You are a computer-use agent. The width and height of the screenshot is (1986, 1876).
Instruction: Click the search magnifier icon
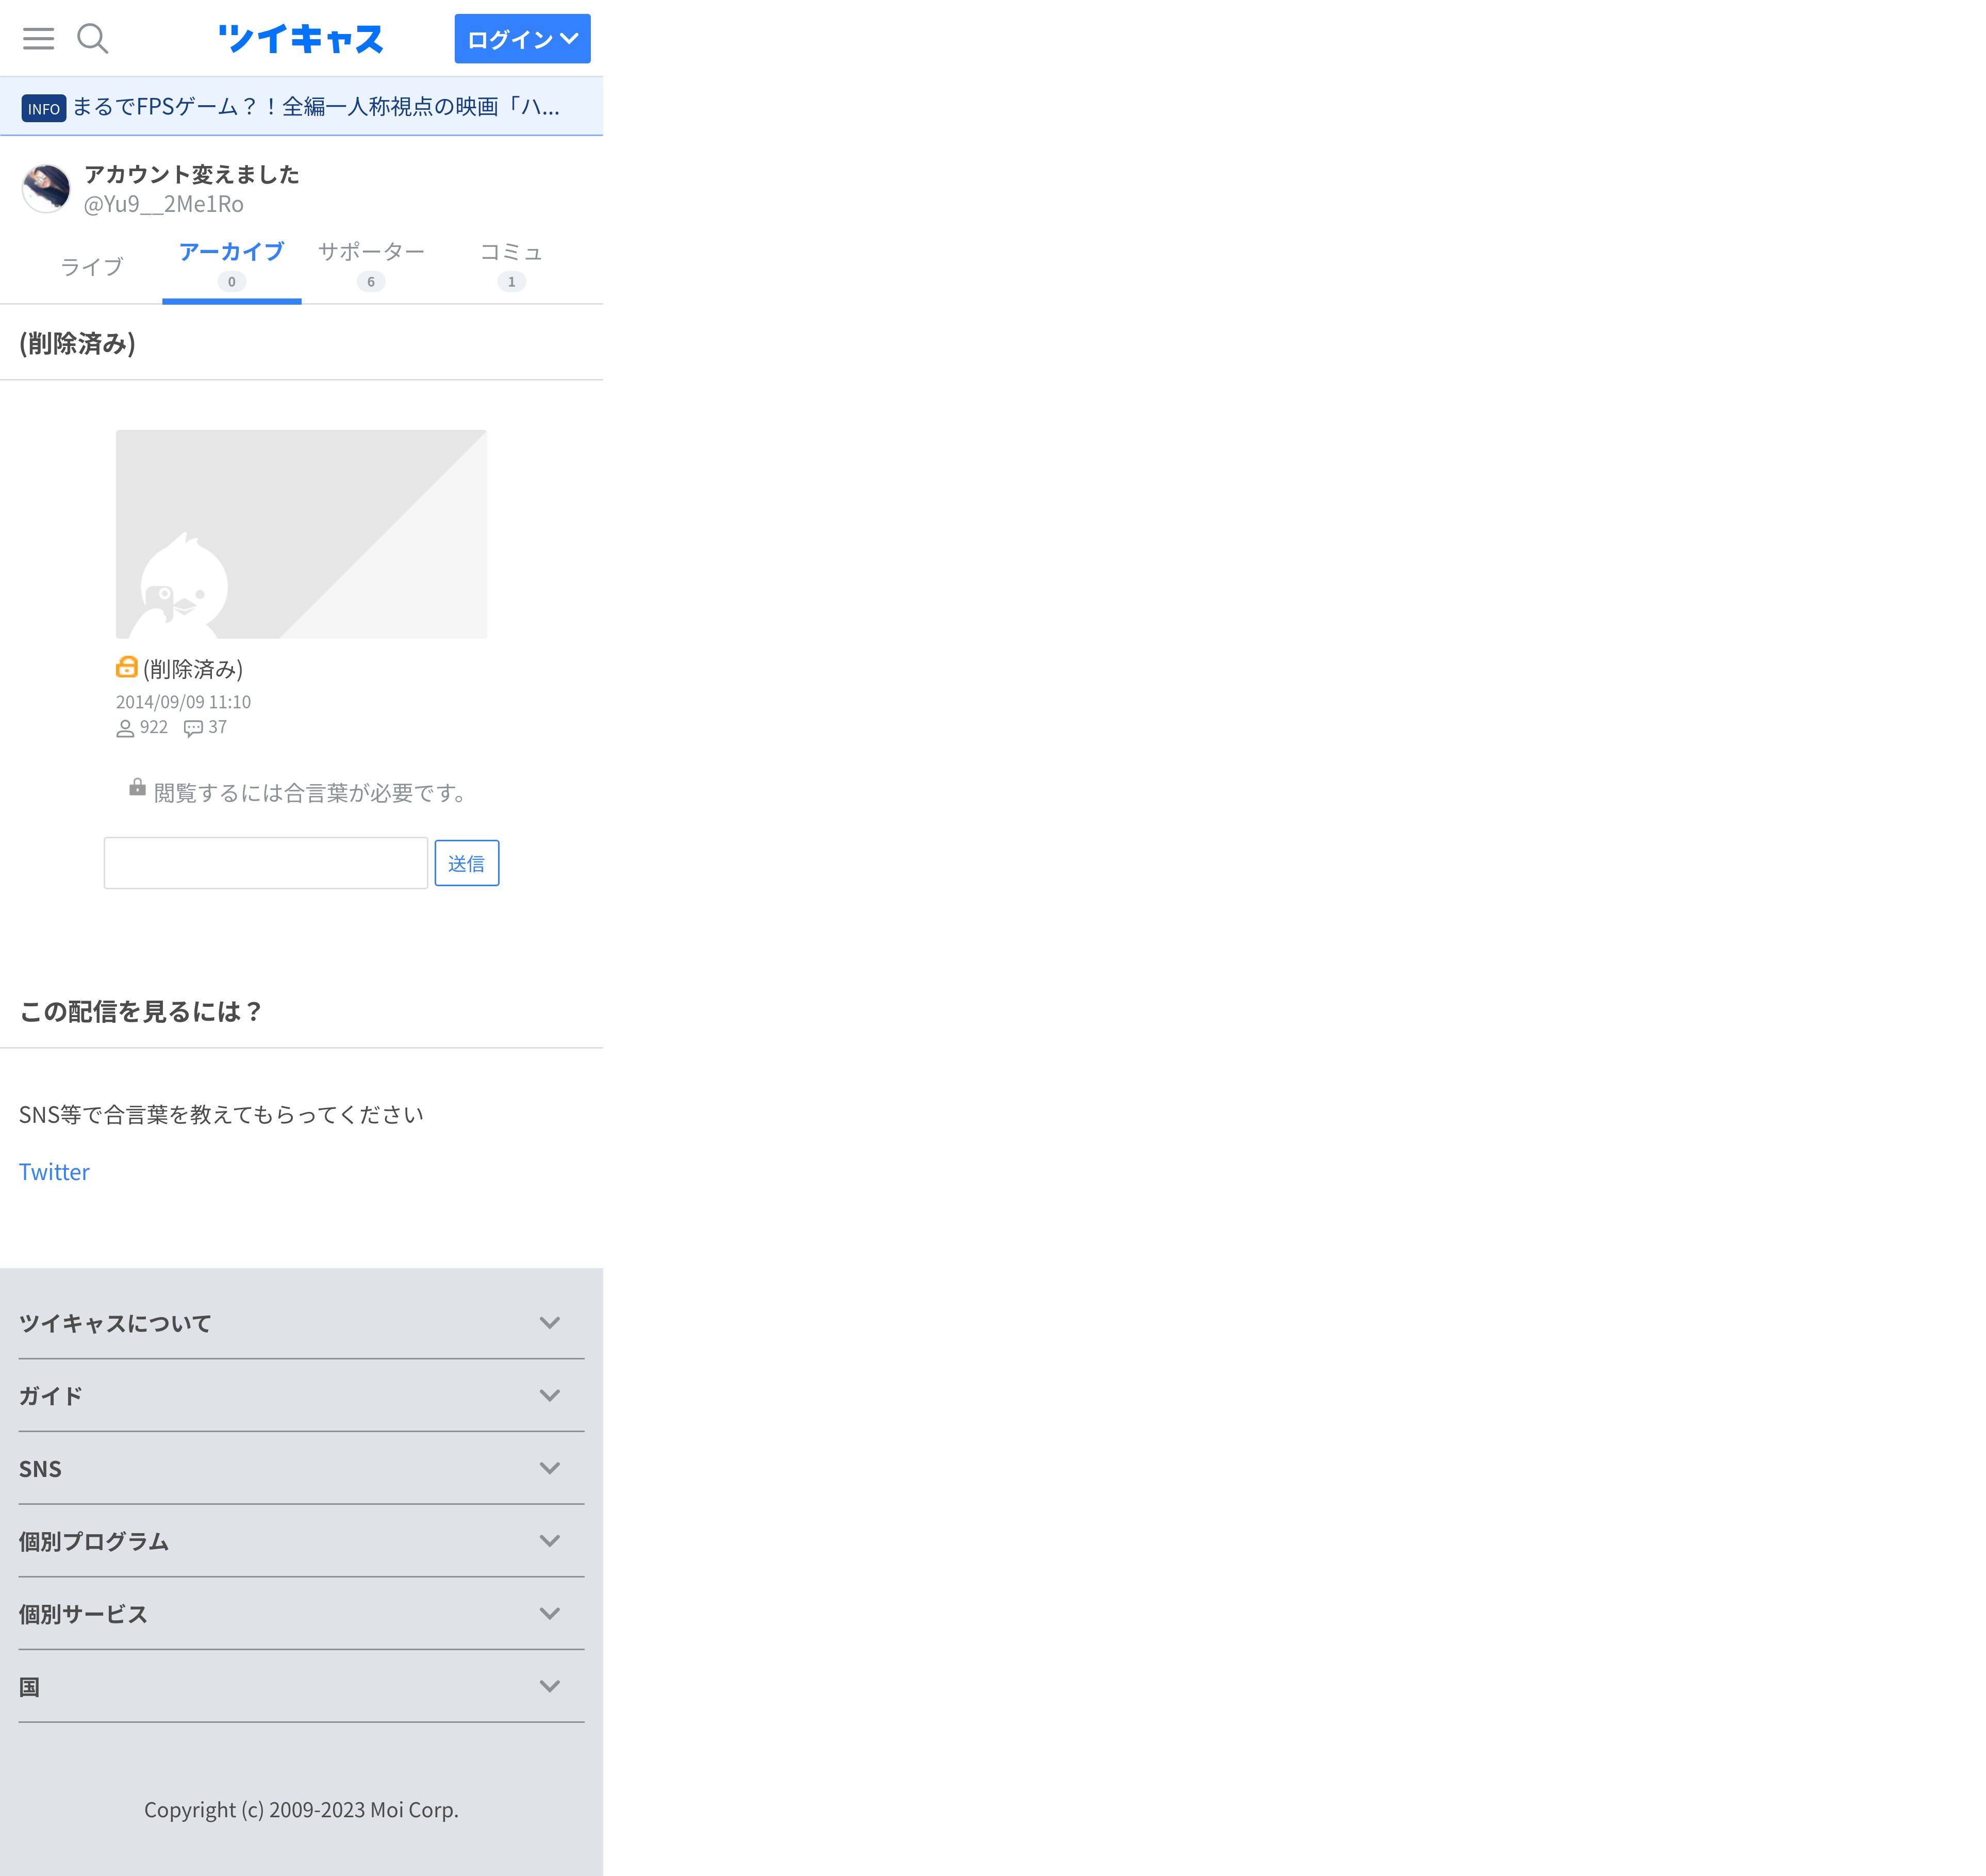click(x=92, y=39)
